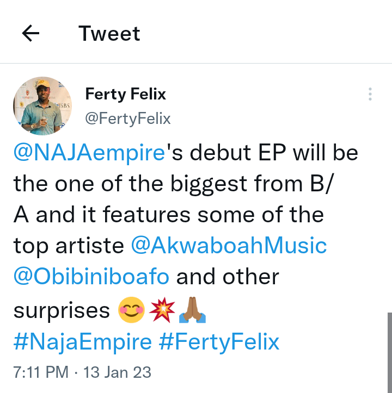Tap Ferty Felix's profile picture

42,106
